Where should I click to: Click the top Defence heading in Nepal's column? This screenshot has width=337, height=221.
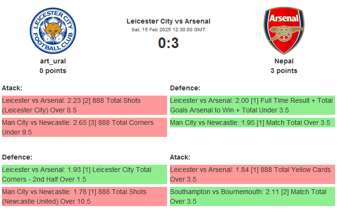pyautogui.click(x=185, y=88)
